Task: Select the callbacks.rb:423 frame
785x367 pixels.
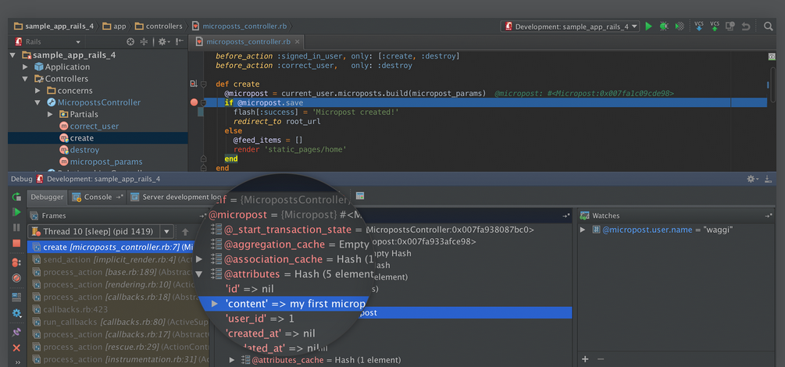Action: coord(118,309)
